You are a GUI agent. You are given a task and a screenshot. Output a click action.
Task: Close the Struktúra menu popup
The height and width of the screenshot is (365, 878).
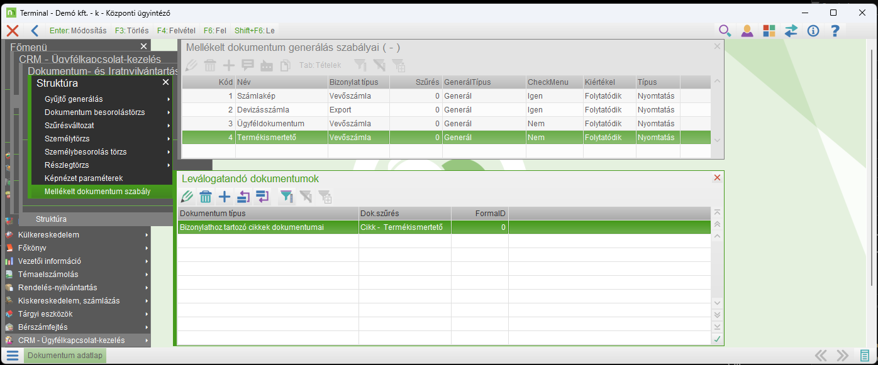(166, 82)
